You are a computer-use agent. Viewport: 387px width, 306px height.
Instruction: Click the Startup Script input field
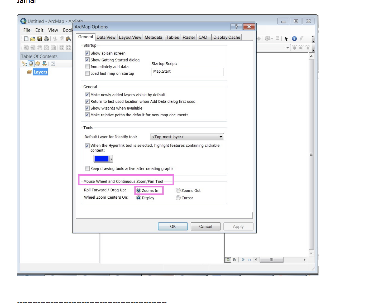(x=187, y=72)
